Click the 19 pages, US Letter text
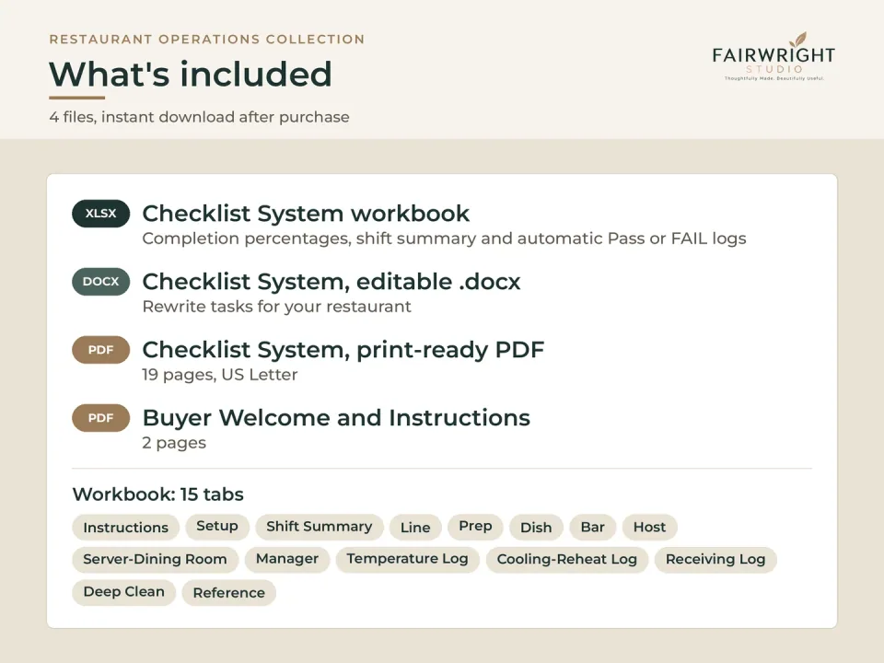884x663 pixels. (x=220, y=375)
